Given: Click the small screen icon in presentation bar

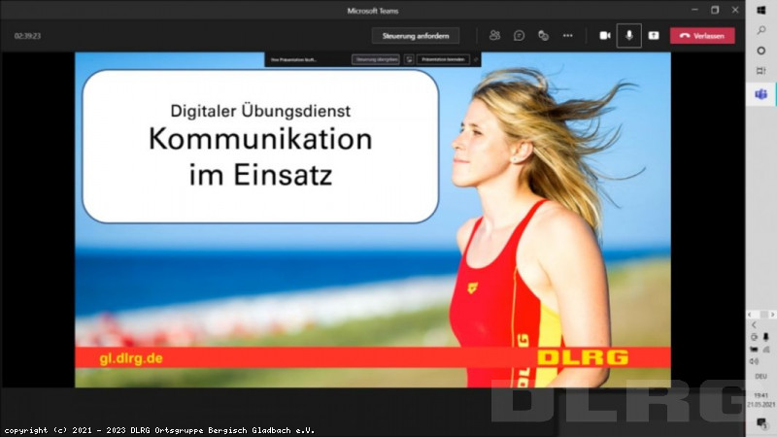Looking at the screenshot, I should [x=409, y=59].
